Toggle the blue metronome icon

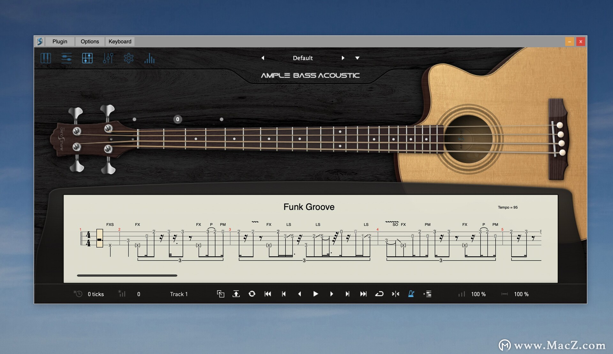click(411, 294)
